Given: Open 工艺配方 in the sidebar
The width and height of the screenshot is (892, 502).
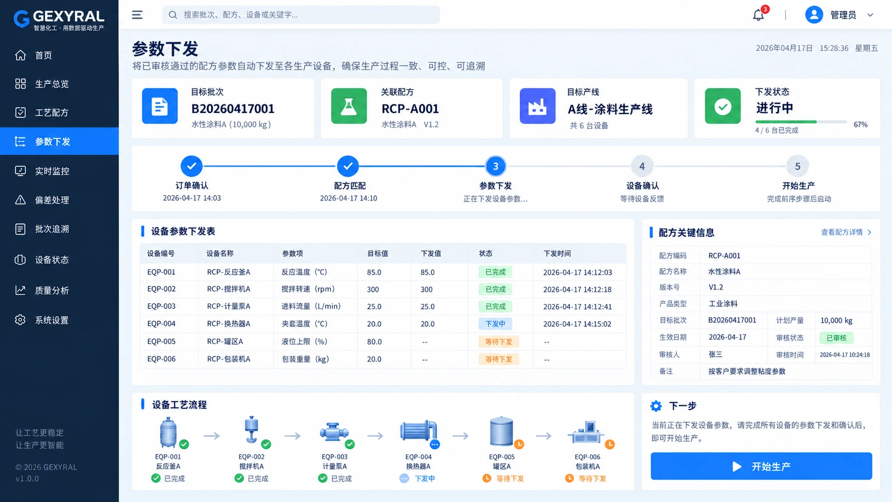Looking at the screenshot, I should (x=59, y=113).
